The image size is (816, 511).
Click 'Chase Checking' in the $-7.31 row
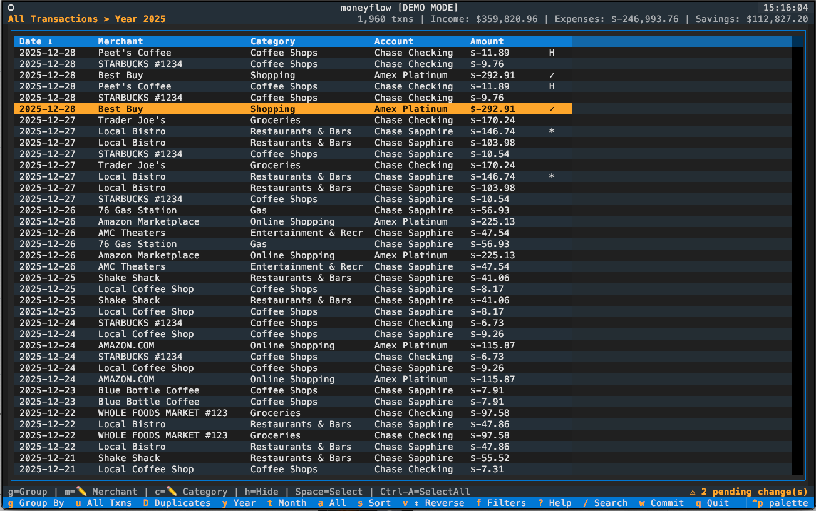(414, 469)
